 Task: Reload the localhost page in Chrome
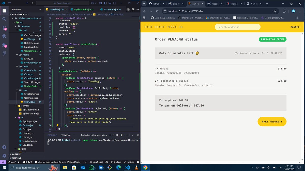157,11
